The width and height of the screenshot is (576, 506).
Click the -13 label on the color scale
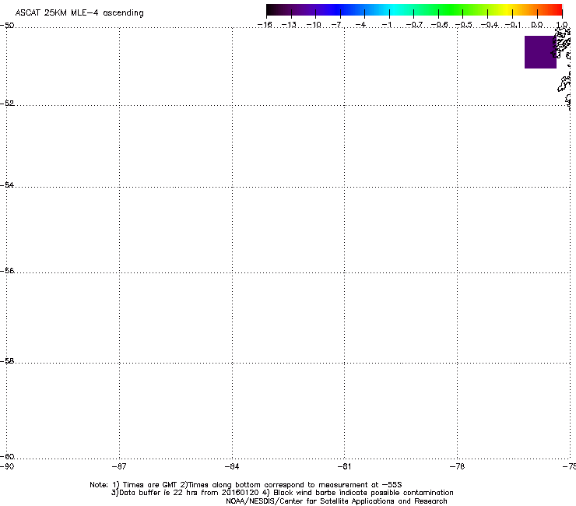click(289, 25)
